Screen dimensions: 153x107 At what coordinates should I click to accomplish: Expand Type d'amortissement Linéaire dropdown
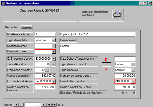coord(133,64)
